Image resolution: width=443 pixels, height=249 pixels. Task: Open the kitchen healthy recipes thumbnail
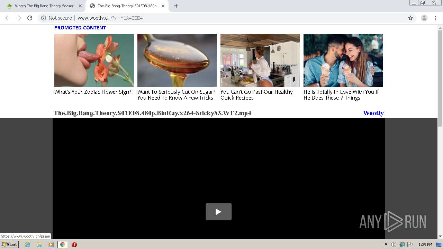260,61
